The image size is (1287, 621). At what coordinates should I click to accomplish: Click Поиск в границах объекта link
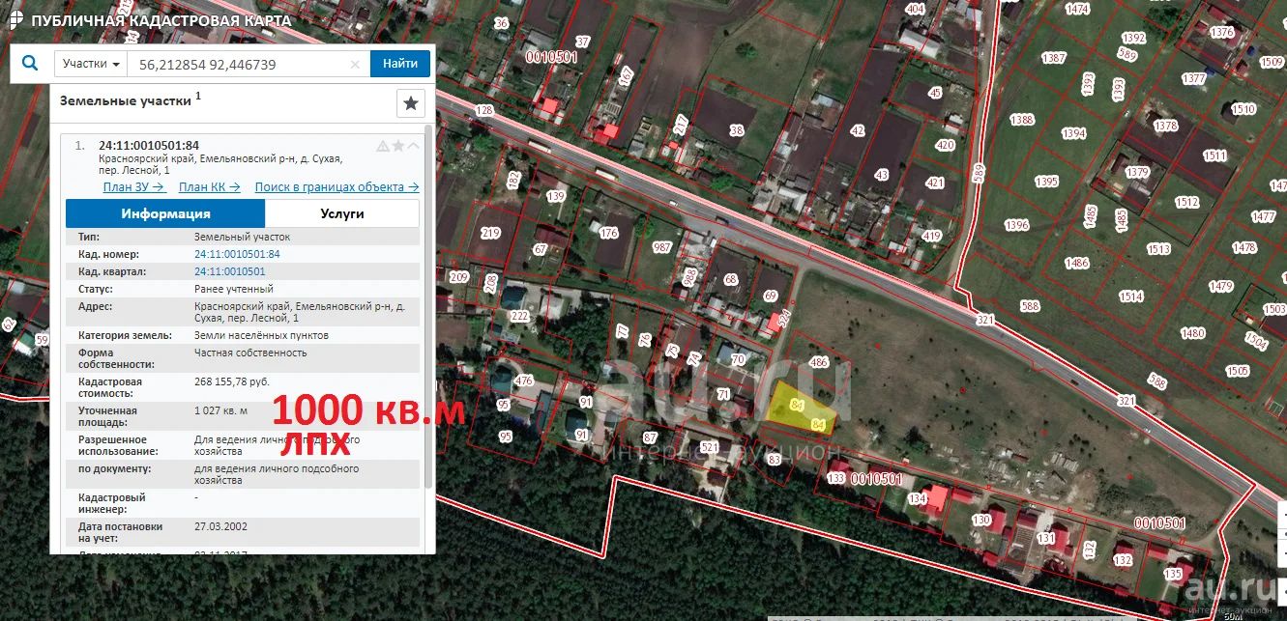pos(336,187)
